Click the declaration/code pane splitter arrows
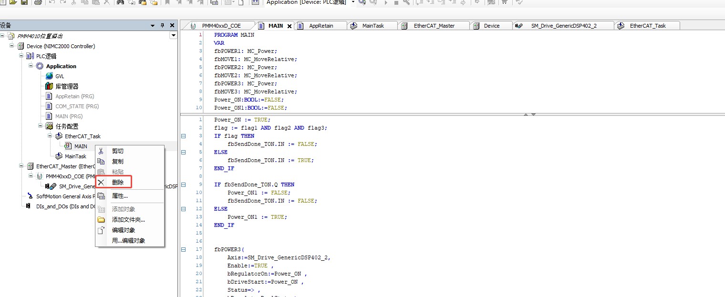Screen dimensions: 725x297 click(x=530, y=114)
